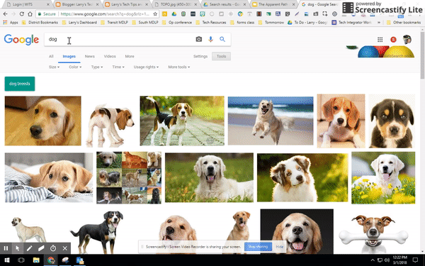Switch to the Videos search tab

[110, 57]
